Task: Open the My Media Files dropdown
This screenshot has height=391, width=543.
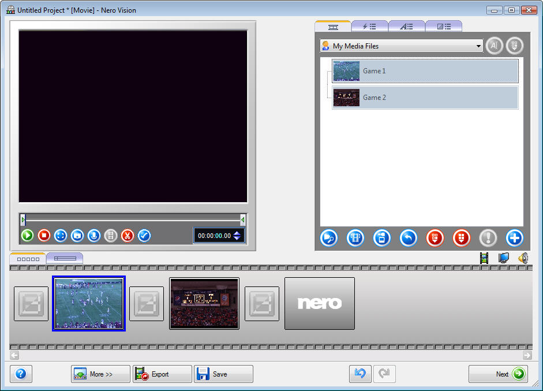Action: click(x=402, y=46)
